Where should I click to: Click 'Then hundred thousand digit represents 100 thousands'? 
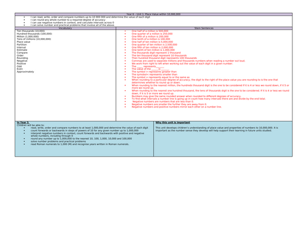click(x=165, y=58)
